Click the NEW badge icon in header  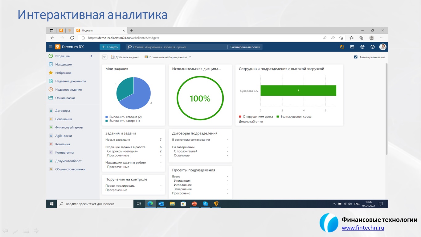(362, 47)
